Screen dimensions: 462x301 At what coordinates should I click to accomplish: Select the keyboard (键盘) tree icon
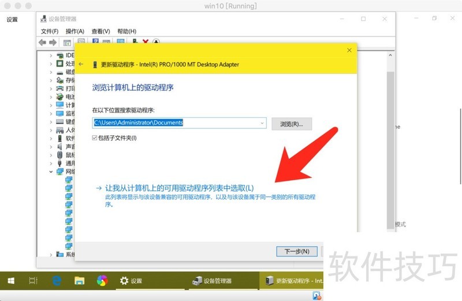(x=60, y=121)
